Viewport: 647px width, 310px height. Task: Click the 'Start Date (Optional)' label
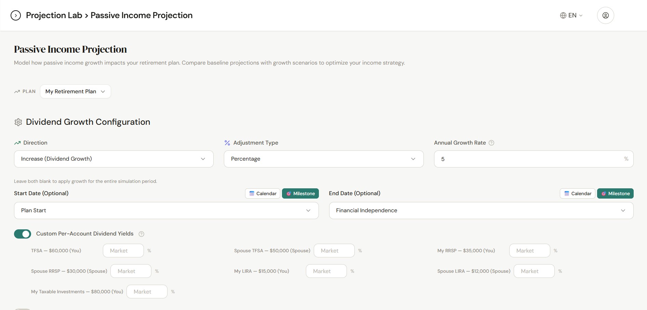tap(41, 193)
